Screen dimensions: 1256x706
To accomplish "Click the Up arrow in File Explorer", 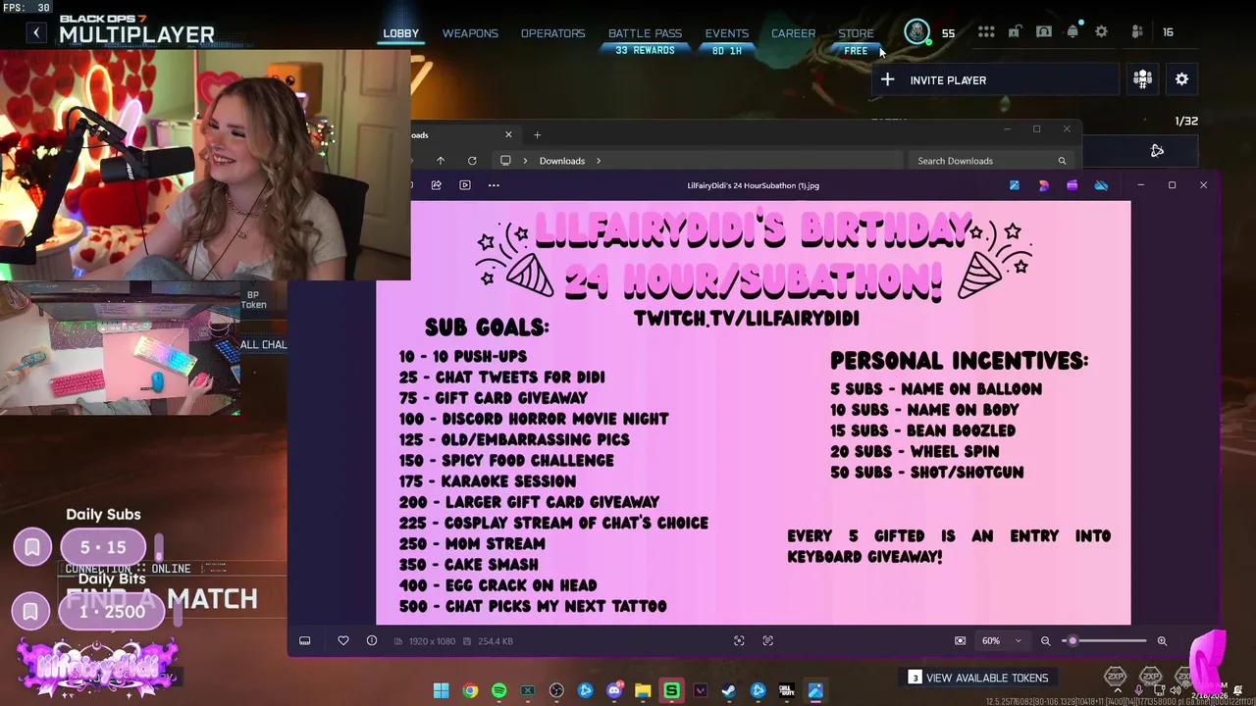I will coord(441,161).
